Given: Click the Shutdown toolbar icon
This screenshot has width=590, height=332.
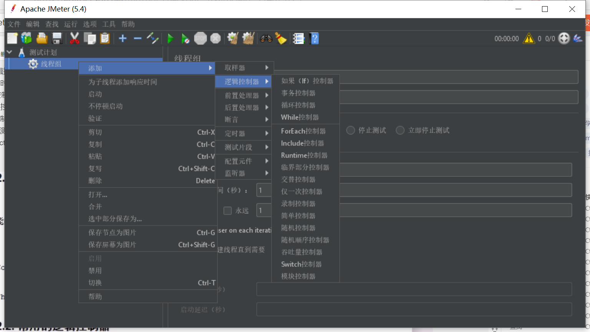Looking at the screenshot, I should (x=215, y=38).
